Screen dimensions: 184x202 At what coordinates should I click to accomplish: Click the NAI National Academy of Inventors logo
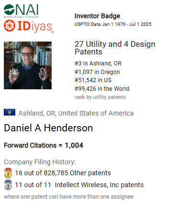coord(21,11)
